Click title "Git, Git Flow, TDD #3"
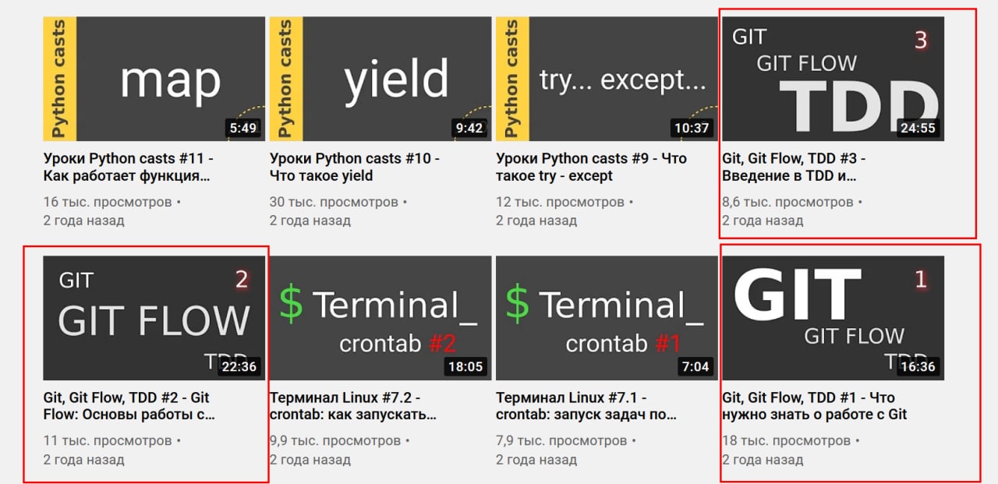 tap(794, 167)
